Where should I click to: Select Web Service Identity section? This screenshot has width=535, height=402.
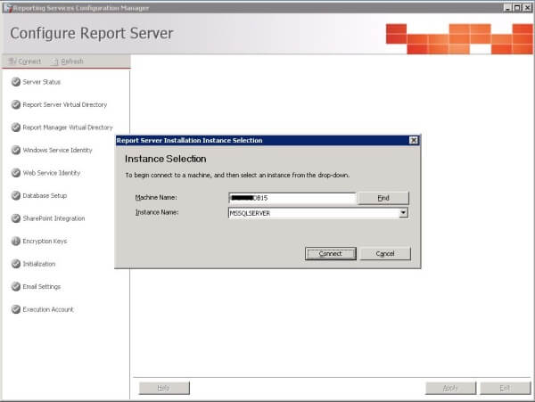click(x=52, y=173)
